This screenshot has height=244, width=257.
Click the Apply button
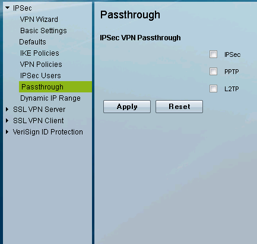(127, 107)
